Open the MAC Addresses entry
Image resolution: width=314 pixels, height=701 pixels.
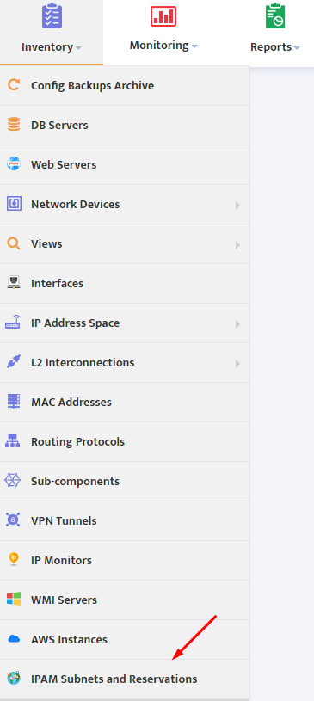pyautogui.click(x=125, y=402)
